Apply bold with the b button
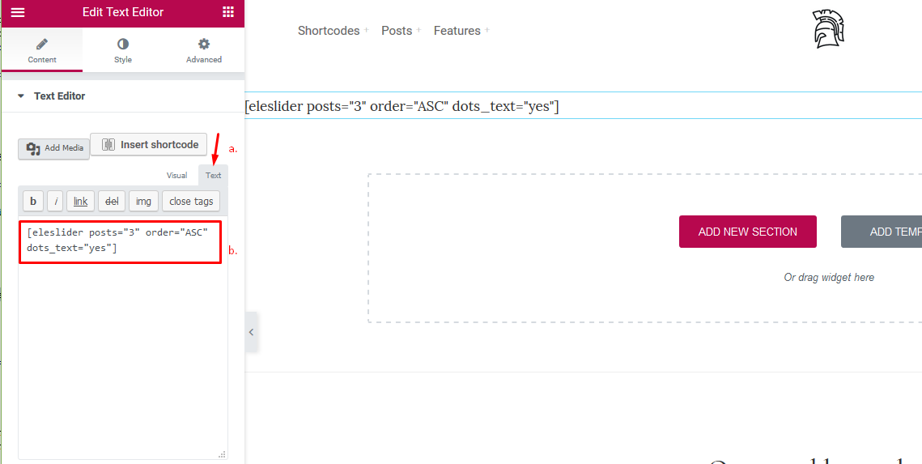 pyautogui.click(x=33, y=202)
